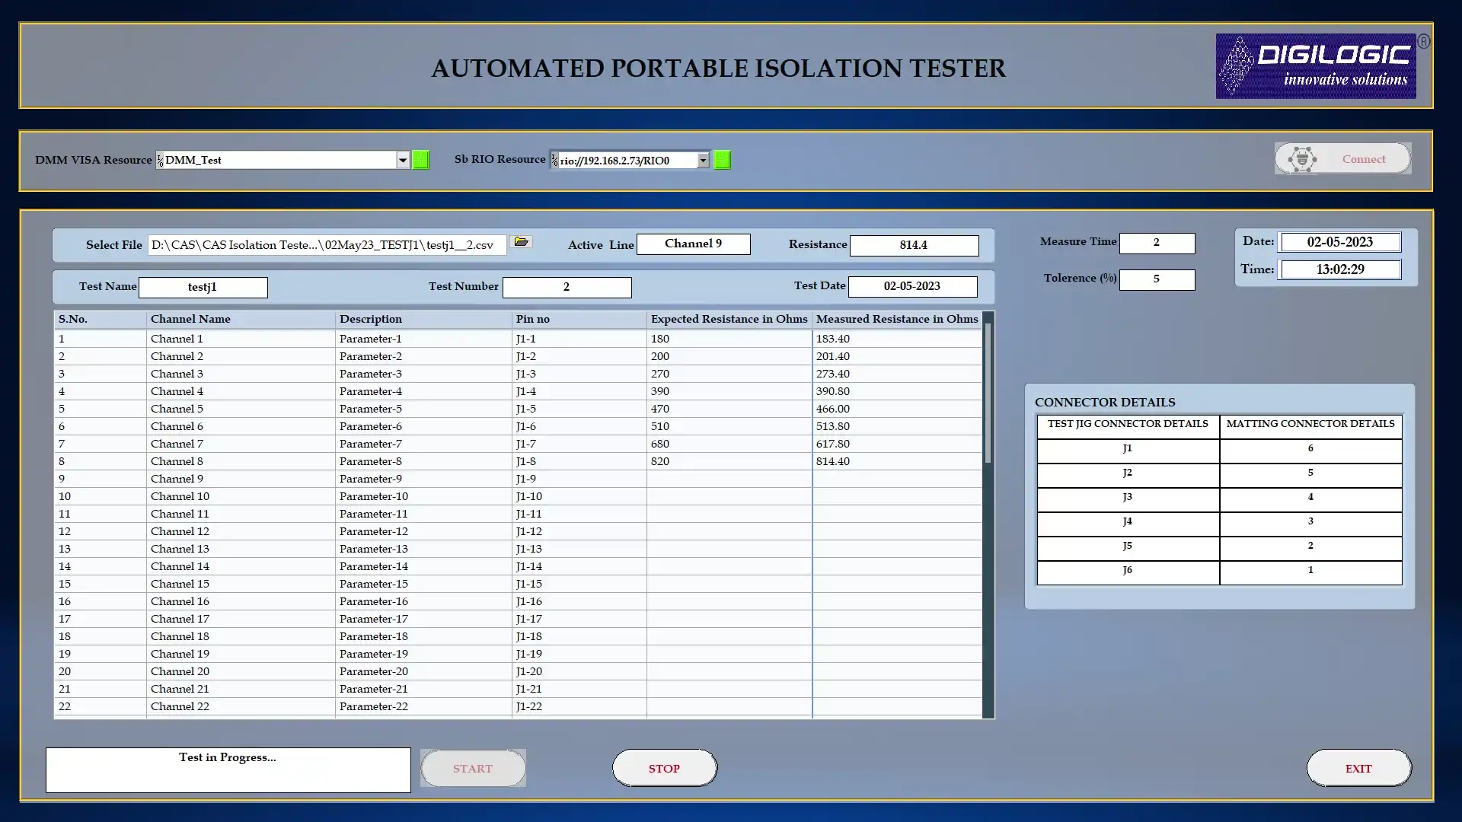Click the Measured Resistance in Ohms column header
1462x822 pixels.
coord(896,319)
